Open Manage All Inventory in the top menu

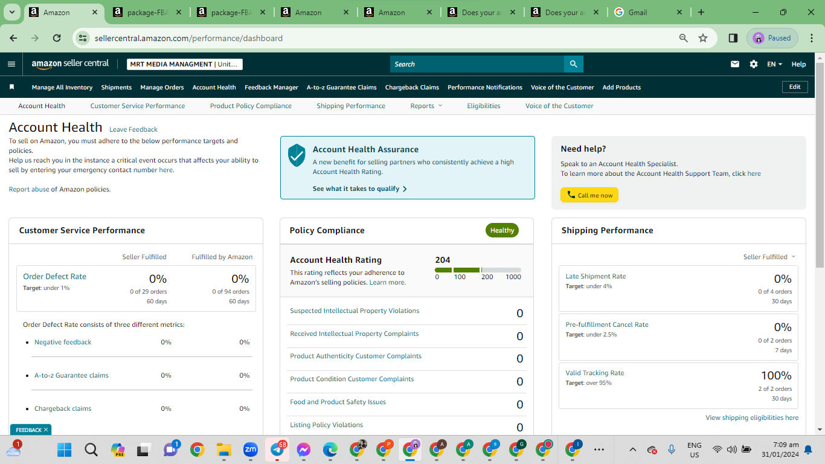click(x=62, y=87)
